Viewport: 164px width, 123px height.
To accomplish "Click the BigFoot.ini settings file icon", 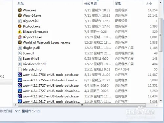I will (20, 21).
